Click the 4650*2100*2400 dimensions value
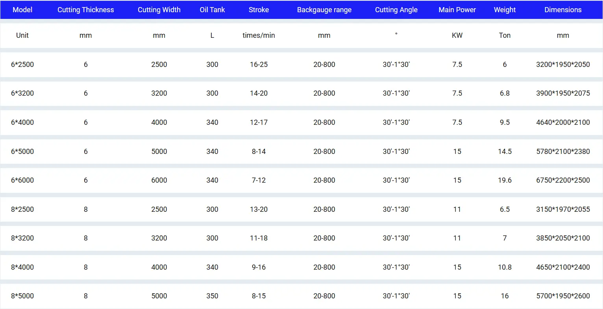Screen dimensions: 603x309 pyautogui.click(x=563, y=267)
